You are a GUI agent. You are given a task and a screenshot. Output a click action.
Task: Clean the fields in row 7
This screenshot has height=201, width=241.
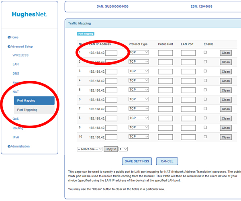click(226, 109)
